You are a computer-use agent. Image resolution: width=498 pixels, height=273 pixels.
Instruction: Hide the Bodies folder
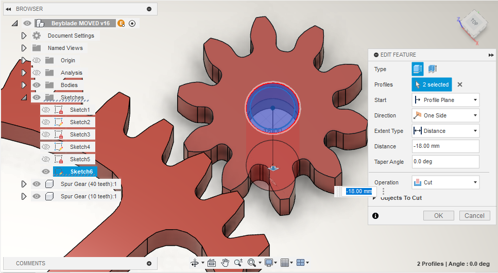coord(37,85)
